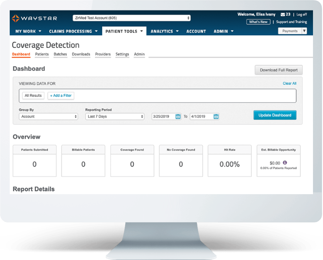The height and width of the screenshot is (260, 323).
Task: Change the Reporting Period dropdown
Action: [x=115, y=116]
